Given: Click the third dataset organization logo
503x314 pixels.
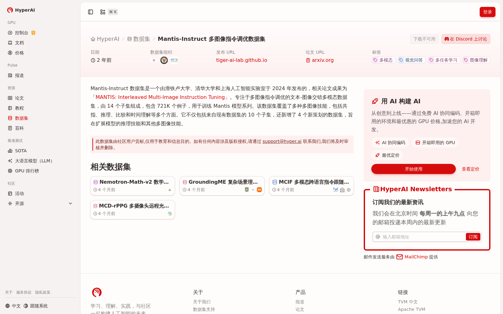Looking at the screenshot, I should point(174,60).
